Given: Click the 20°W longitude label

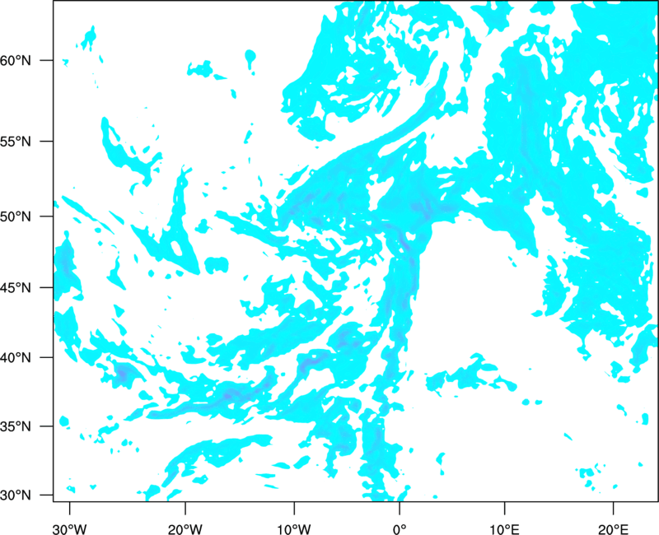Looking at the screenshot, I should (185, 529).
